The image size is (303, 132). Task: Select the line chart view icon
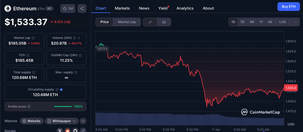point(150,22)
